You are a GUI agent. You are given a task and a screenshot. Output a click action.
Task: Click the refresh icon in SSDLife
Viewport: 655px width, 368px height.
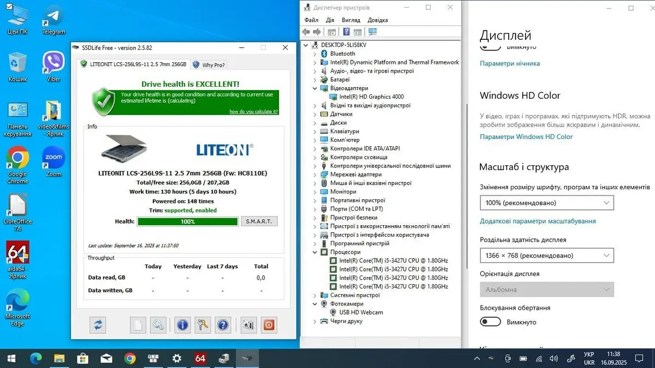[x=98, y=325]
